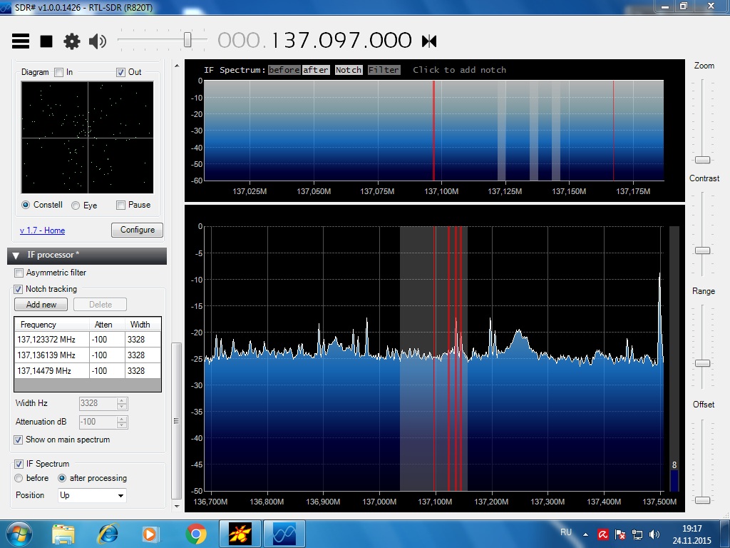Click the network tray icon

click(637, 534)
